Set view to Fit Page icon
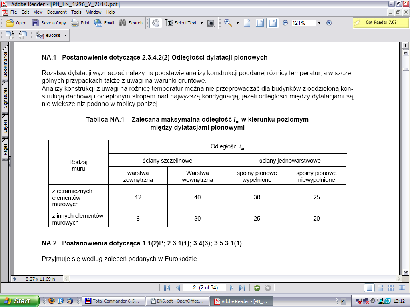Image resolution: width=410 pixels, height=307 pixels. [x=259, y=23]
